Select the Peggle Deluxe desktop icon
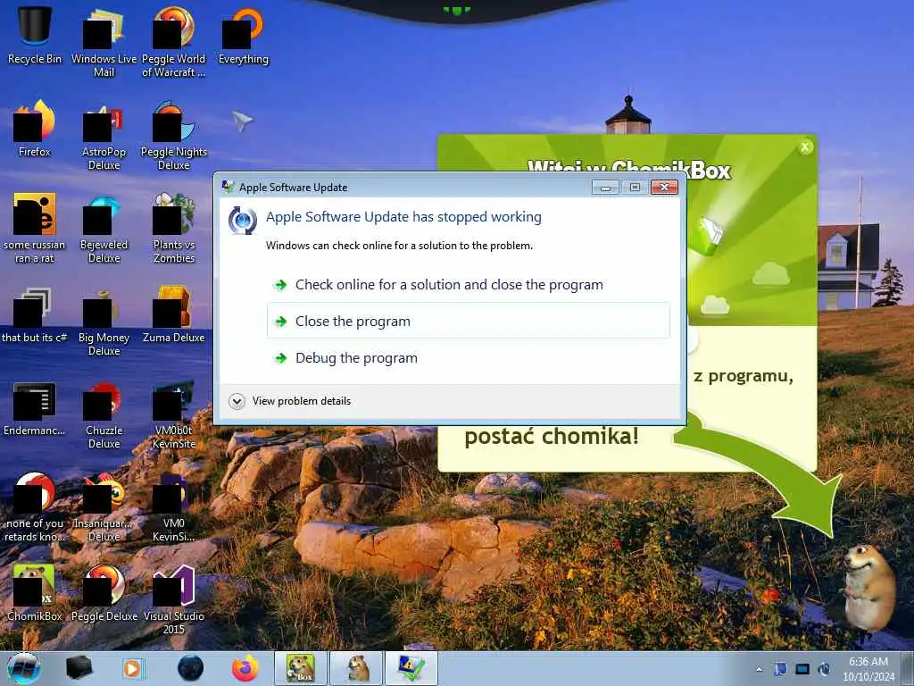Image resolution: width=914 pixels, height=686 pixels. pyautogui.click(x=104, y=593)
